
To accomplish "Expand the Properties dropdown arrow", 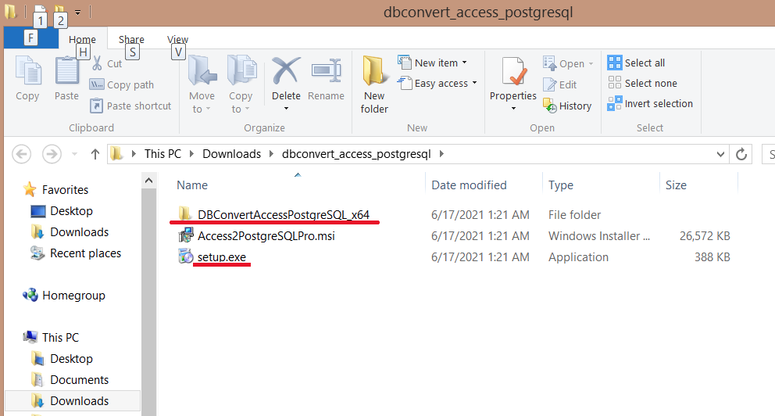I will coord(513,109).
